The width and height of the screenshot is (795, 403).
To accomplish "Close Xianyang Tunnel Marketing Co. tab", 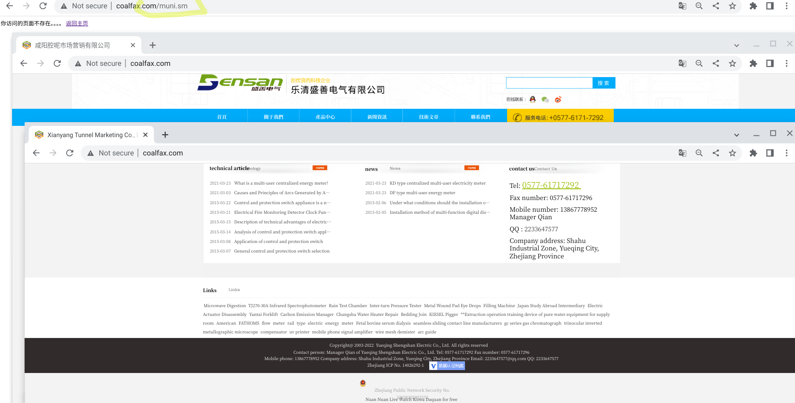I will pyautogui.click(x=145, y=135).
